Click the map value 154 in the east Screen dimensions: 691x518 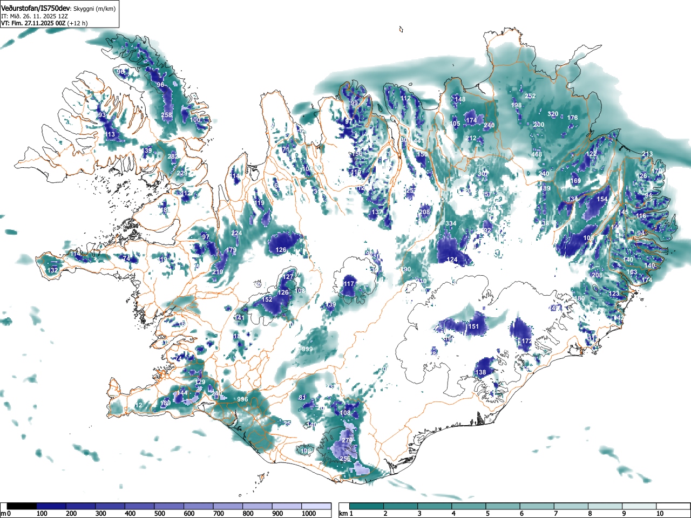(x=602, y=199)
